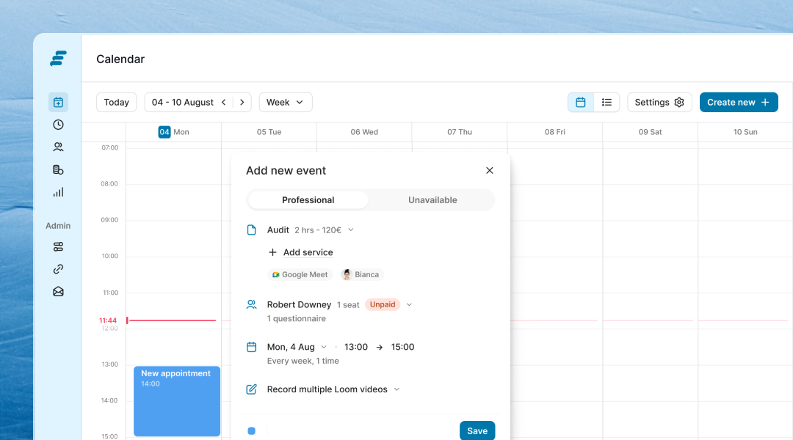Switch to calendar grid view toggle
The height and width of the screenshot is (440, 793).
579,102
